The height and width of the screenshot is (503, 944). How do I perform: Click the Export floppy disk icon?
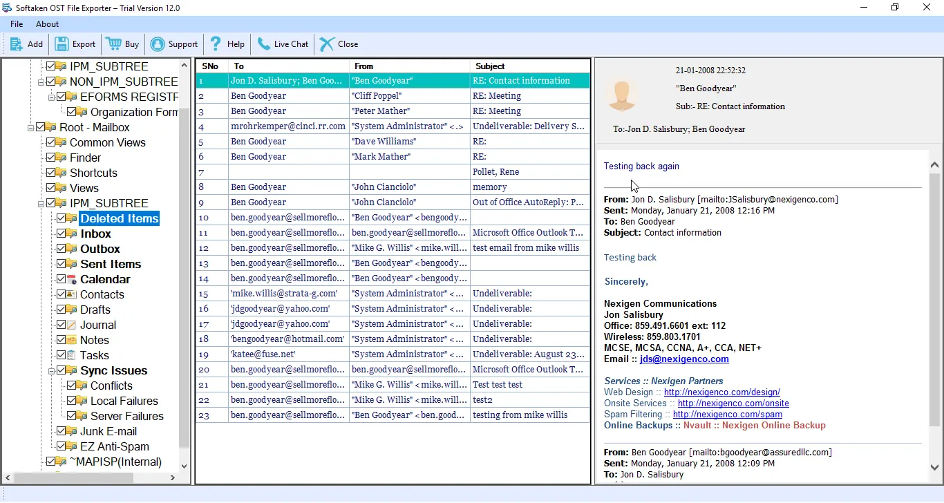click(x=62, y=44)
